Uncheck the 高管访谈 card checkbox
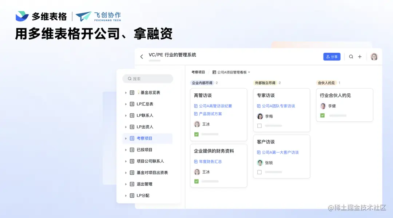This screenshot has height=218, width=393. [196, 134]
